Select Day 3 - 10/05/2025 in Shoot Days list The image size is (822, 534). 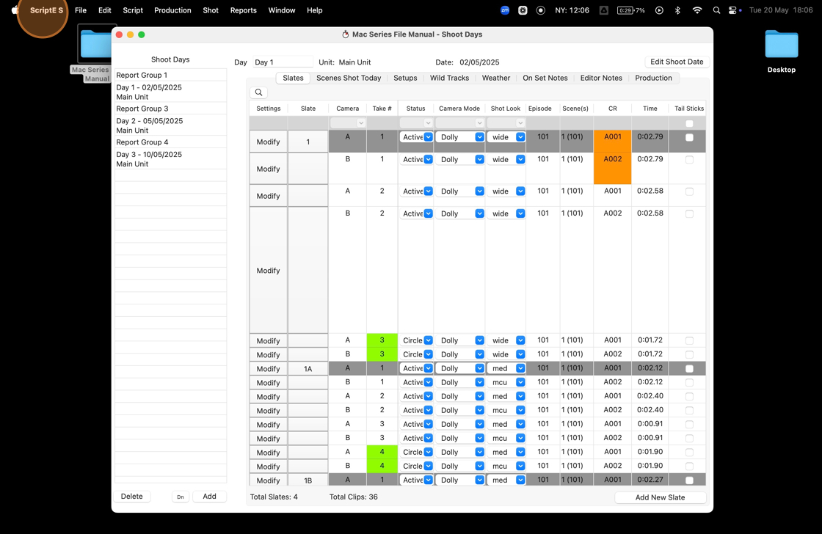click(170, 158)
